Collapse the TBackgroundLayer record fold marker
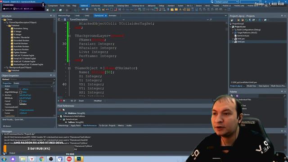 tap(69, 36)
